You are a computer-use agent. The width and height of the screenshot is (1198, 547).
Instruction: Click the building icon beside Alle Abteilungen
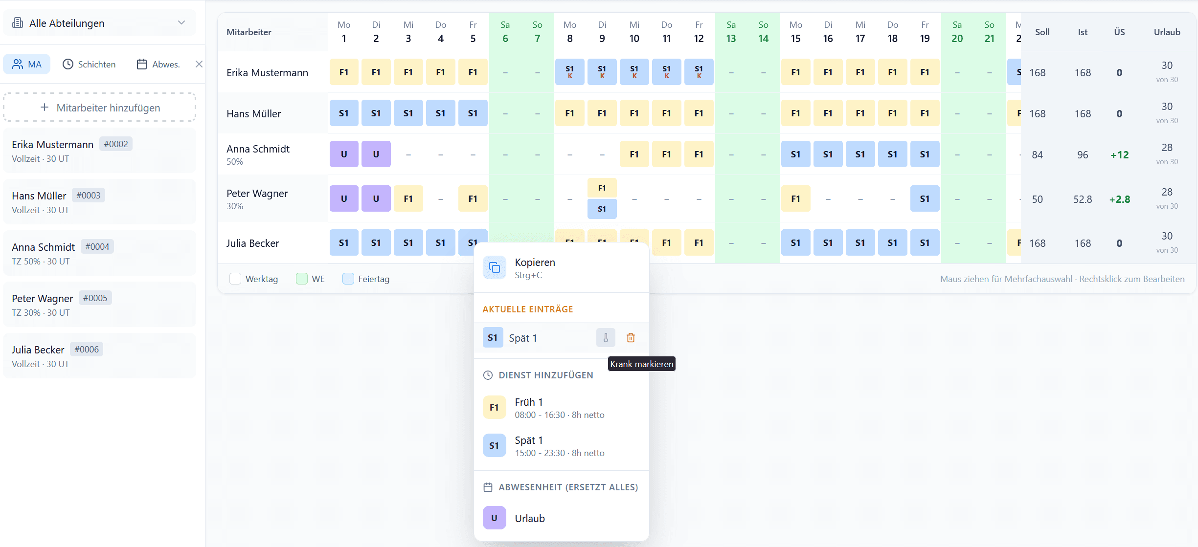coord(18,22)
